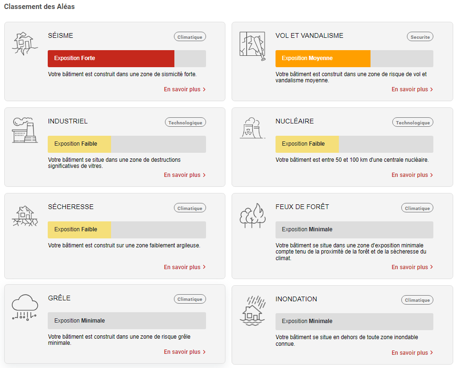Image resolution: width=457 pixels, height=368 pixels.
Task: Follow 'En savoir plus' link under Industriel
Action: pyautogui.click(x=184, y=175)
